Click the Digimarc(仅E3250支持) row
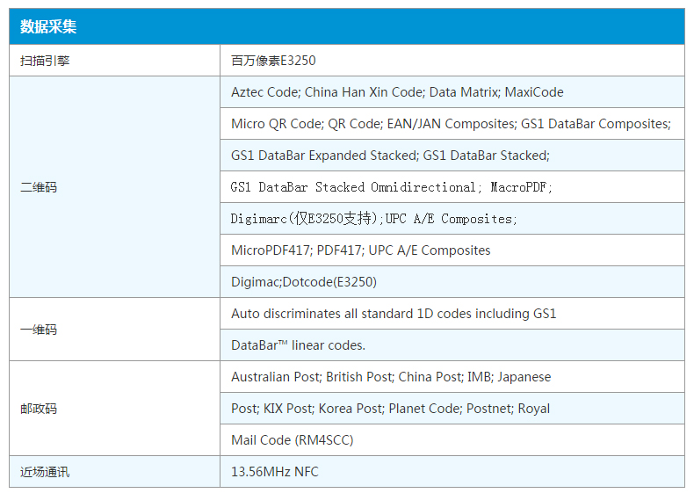The width and height of the screenshot is (694, 493). 452,219
